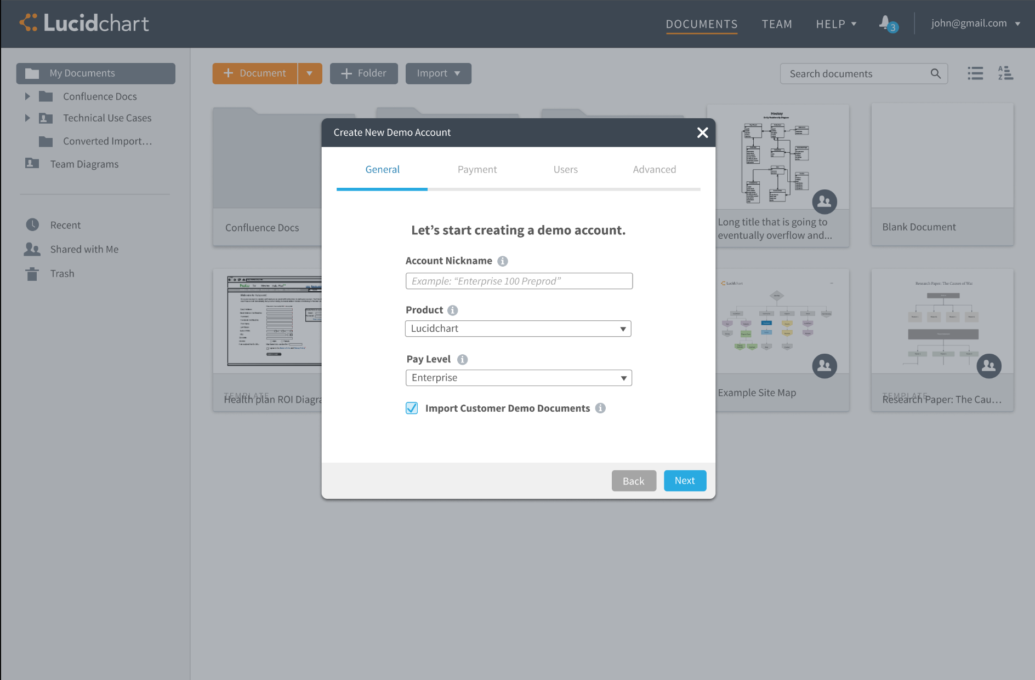The height and width of the screenshot is (680, 1035).
Task: Click the Converted Import folder icon
Action: 46,141
